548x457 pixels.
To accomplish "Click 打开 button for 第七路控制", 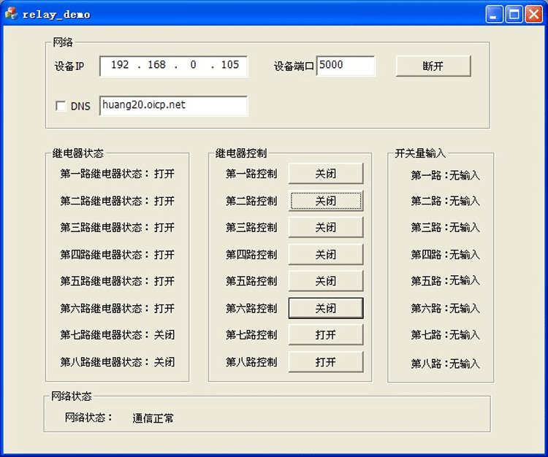I will [x=325, y=335].
